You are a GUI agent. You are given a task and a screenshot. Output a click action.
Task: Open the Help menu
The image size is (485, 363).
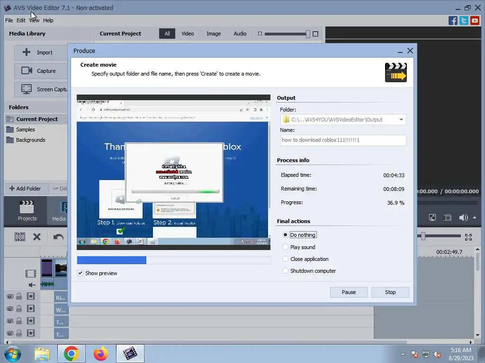pyautogui.click(x=48, y=20)
